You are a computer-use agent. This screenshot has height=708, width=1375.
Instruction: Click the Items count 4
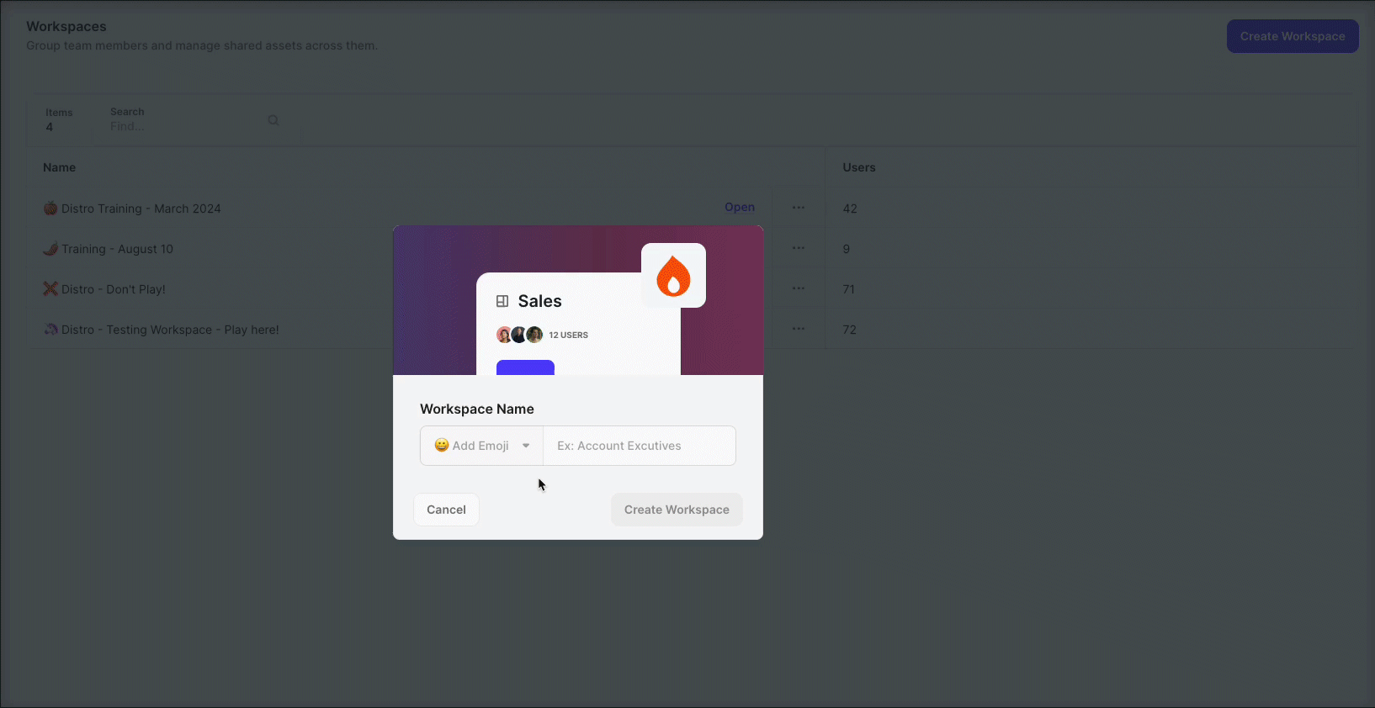coord(50,127)
